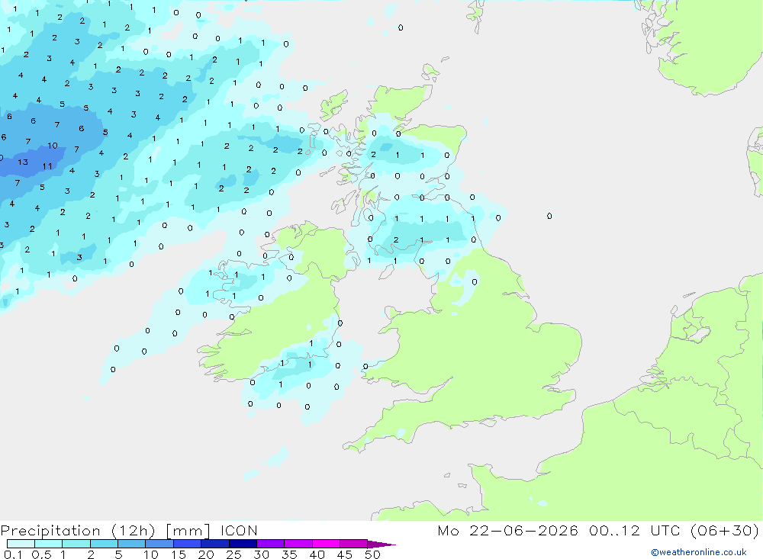Click the map value "10" over the Atlantic
The width and height of the screenshot is (763, 559).
point(53,146)
